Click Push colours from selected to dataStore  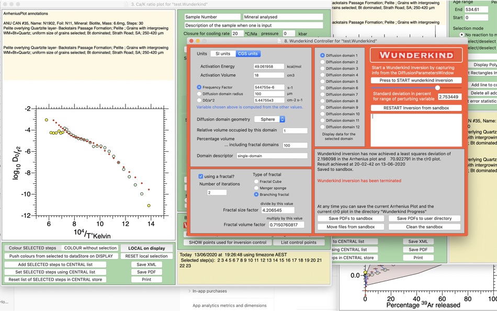[61, 256]
